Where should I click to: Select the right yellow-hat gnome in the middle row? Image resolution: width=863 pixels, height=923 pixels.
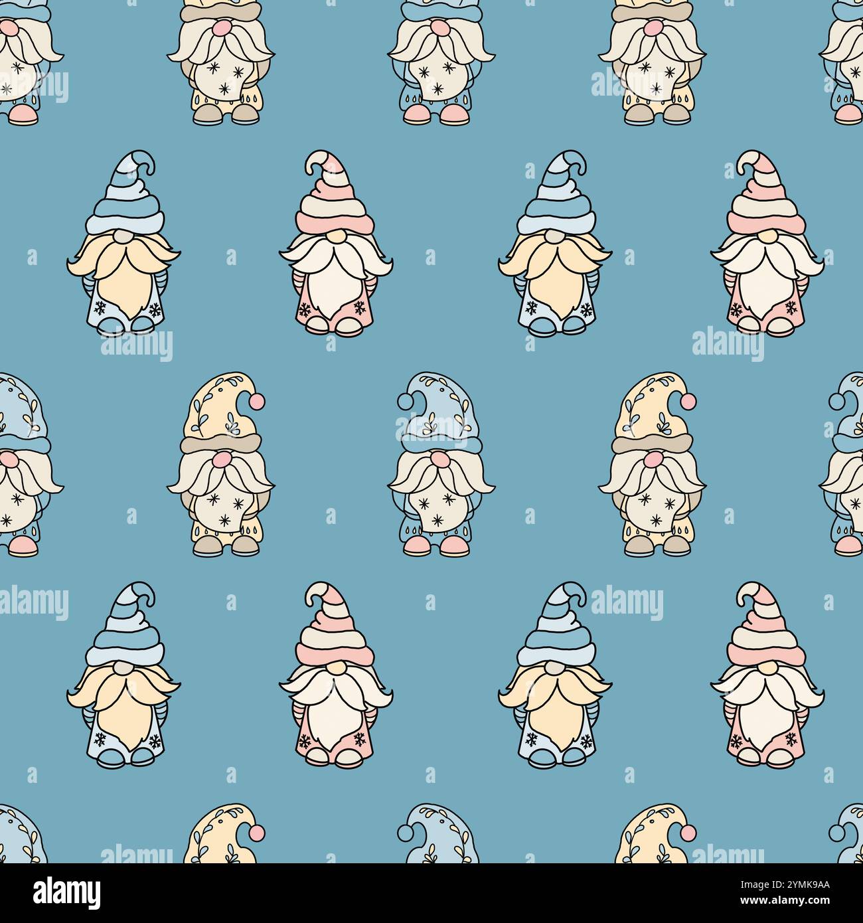652,464
